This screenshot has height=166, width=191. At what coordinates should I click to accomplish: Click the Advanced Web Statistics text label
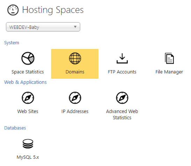click(x=122, y=114)
